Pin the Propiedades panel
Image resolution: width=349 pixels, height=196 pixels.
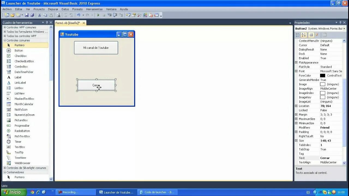click(340, 23)
